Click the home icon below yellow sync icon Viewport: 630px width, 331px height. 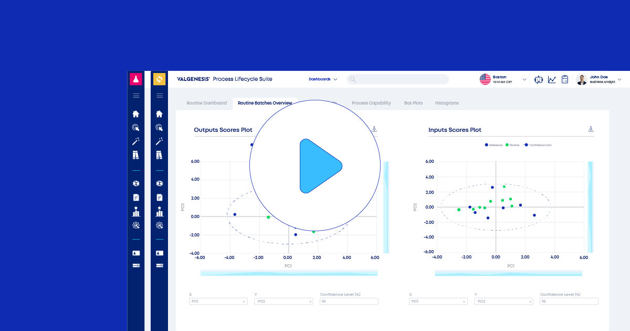pos(160,113)
